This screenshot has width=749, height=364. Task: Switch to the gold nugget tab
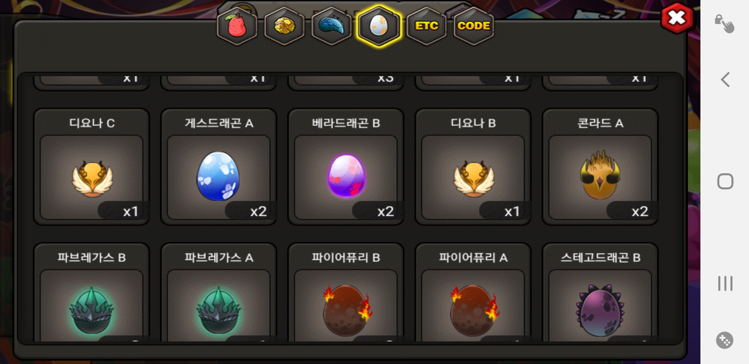[x=284, y=26]
